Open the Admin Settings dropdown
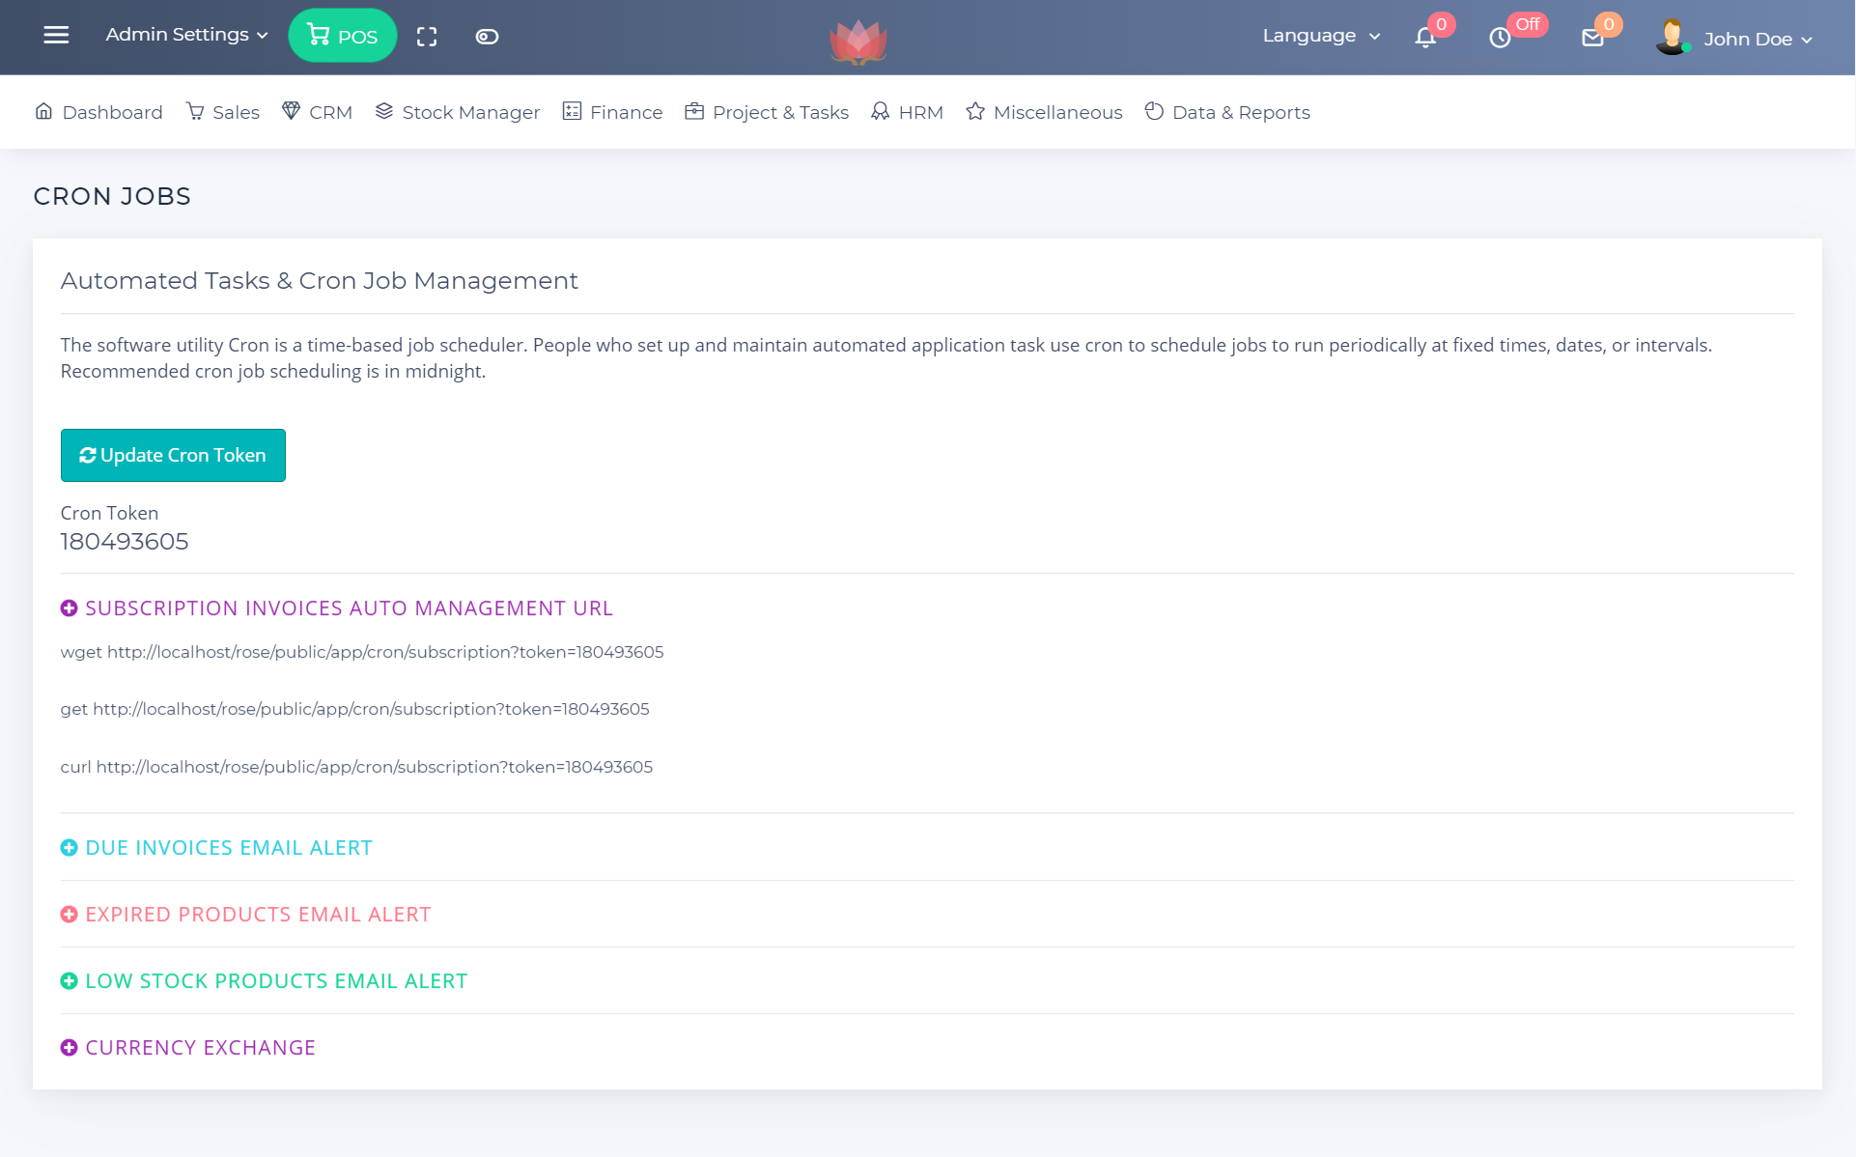Viewport: 1856px width, 1157px height. 186,35
